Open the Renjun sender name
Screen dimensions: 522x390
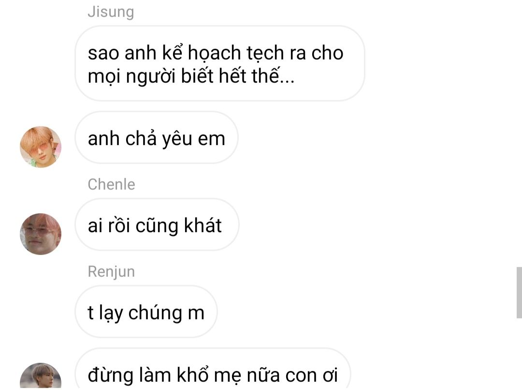tap(112, 271)
